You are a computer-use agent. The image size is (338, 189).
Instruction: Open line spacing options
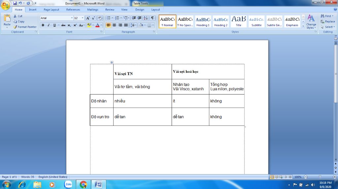pyautogui.click(x=133, y=25)
